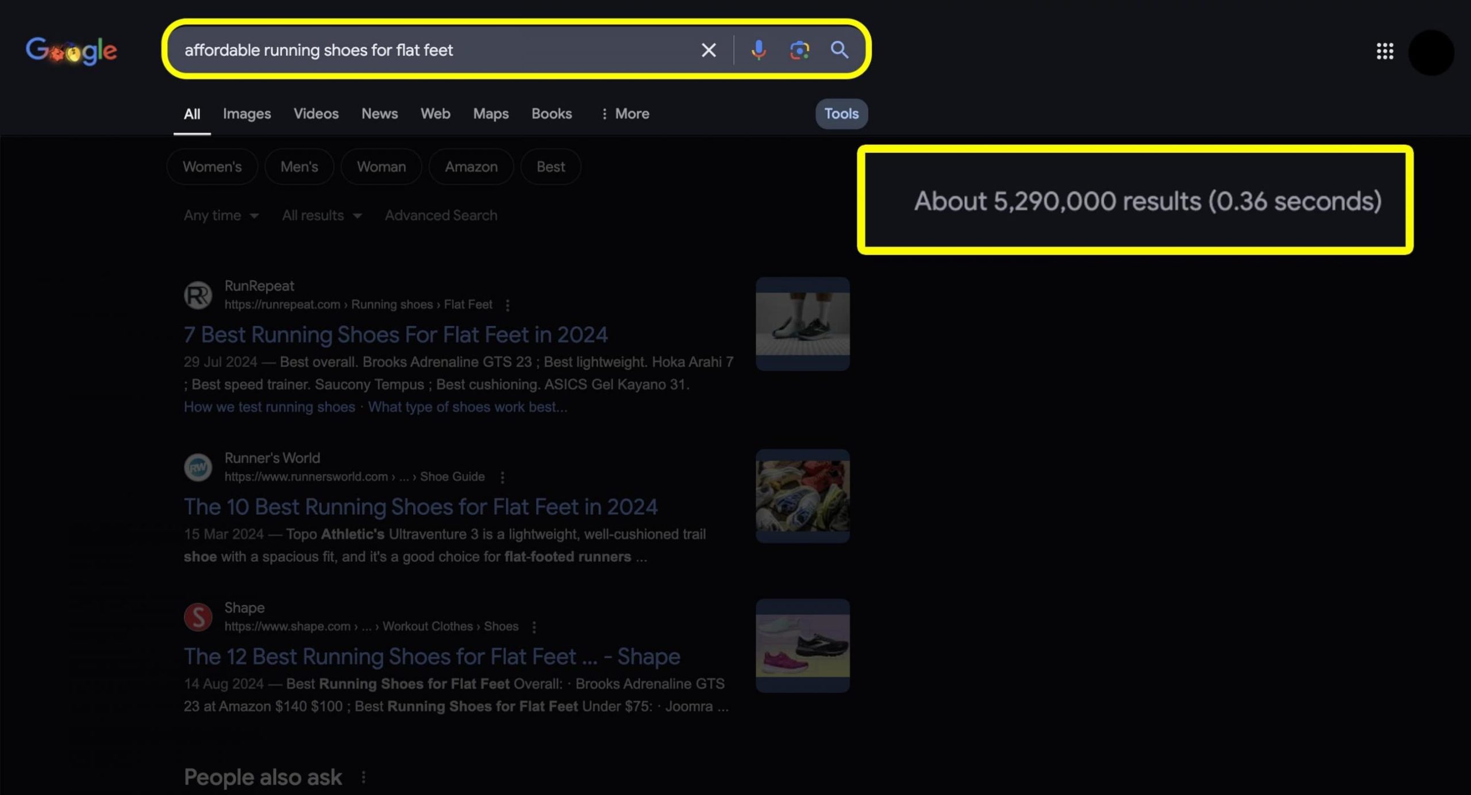The height and width of the screenshot is (795, 1471).
Task: Open options menu for Runner's World result
Action: (x=502, y=477)
